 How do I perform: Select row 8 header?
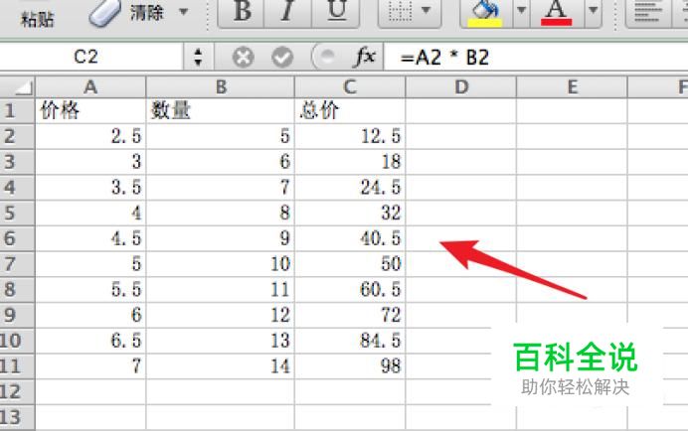pyautogui.click(x=17, y=289)
